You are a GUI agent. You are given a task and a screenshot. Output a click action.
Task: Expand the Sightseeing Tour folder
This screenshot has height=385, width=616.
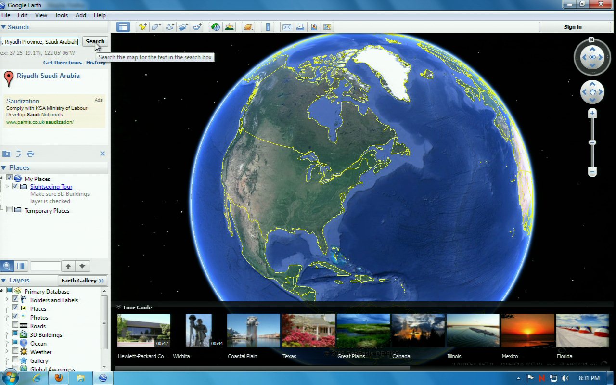[7, 186]
